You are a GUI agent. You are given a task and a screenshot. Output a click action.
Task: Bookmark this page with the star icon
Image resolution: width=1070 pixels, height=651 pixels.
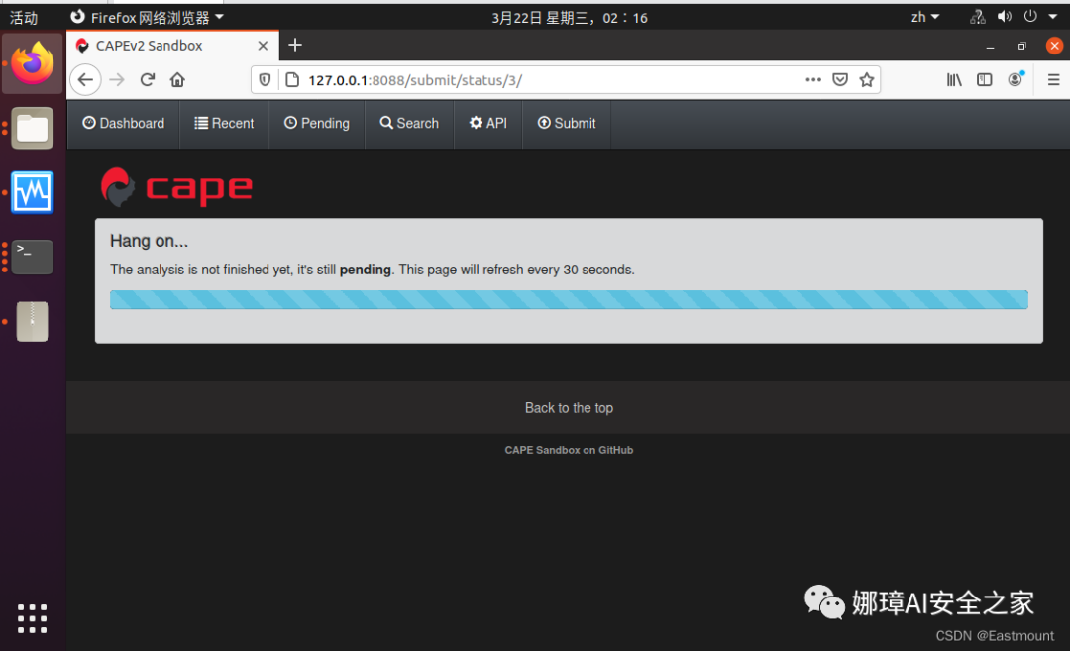pos(867,80)
